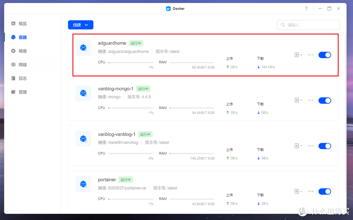Image resolution: width=353 pixels, height=220 pixels.
Task: Click the portainer container cube icon
Action: (83, 184)
